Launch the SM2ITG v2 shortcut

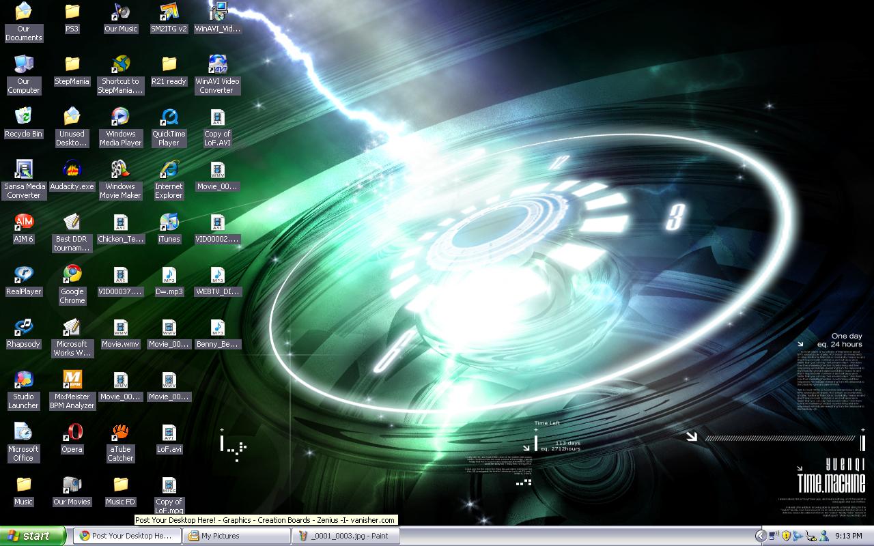[169, 18]
